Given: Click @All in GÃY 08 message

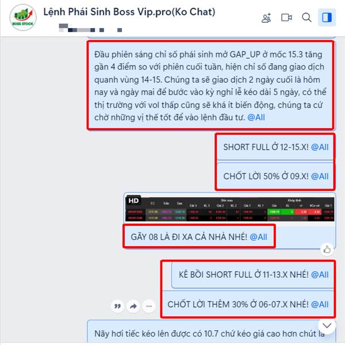Looking at the screenshot, I should 258,237.
